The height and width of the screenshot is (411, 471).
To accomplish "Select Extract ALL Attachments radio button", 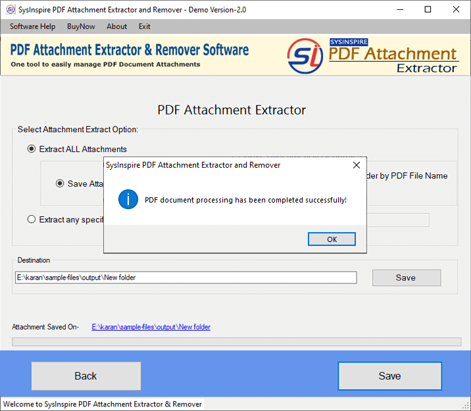I will click(31, 149).
